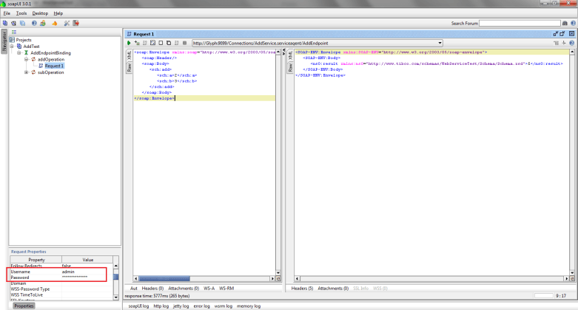The image size is (578, 310).
Task: Click the save all projects toolbar icon
Action: 22,23
